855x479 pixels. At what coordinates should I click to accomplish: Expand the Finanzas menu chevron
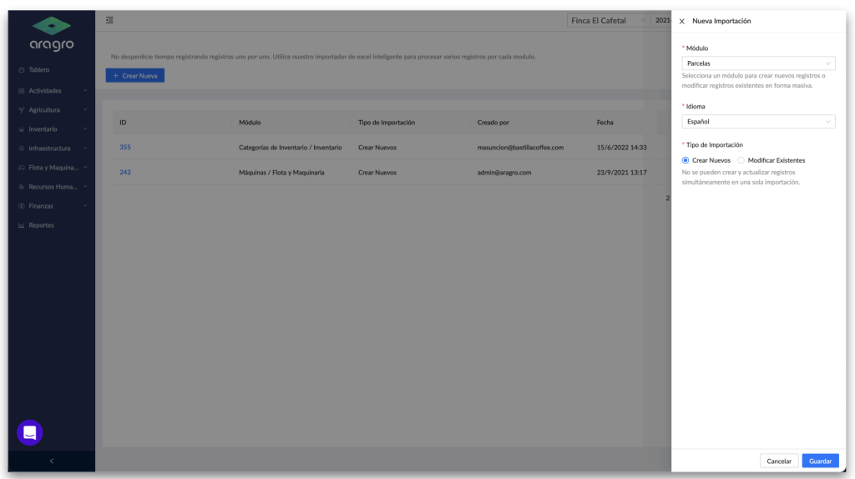tap(85, 205)
